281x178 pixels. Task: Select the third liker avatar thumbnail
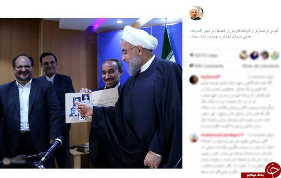click(x=265, y=55)
